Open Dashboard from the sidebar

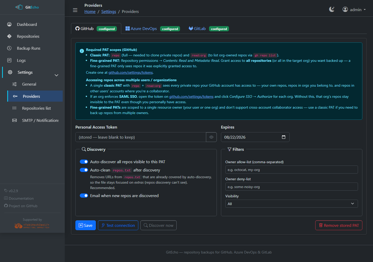pyautogui.click(x=27, y=24)
